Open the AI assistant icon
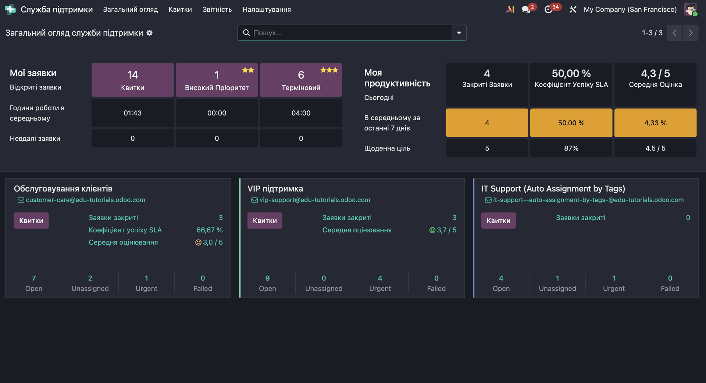Image resolution: width=706 pixels, height=383 pixels. point(510,10)
